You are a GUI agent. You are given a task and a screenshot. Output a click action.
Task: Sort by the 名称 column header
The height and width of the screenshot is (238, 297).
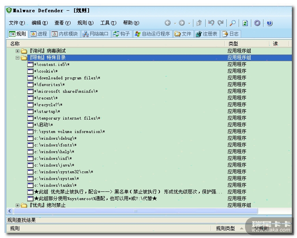(116, 44)
